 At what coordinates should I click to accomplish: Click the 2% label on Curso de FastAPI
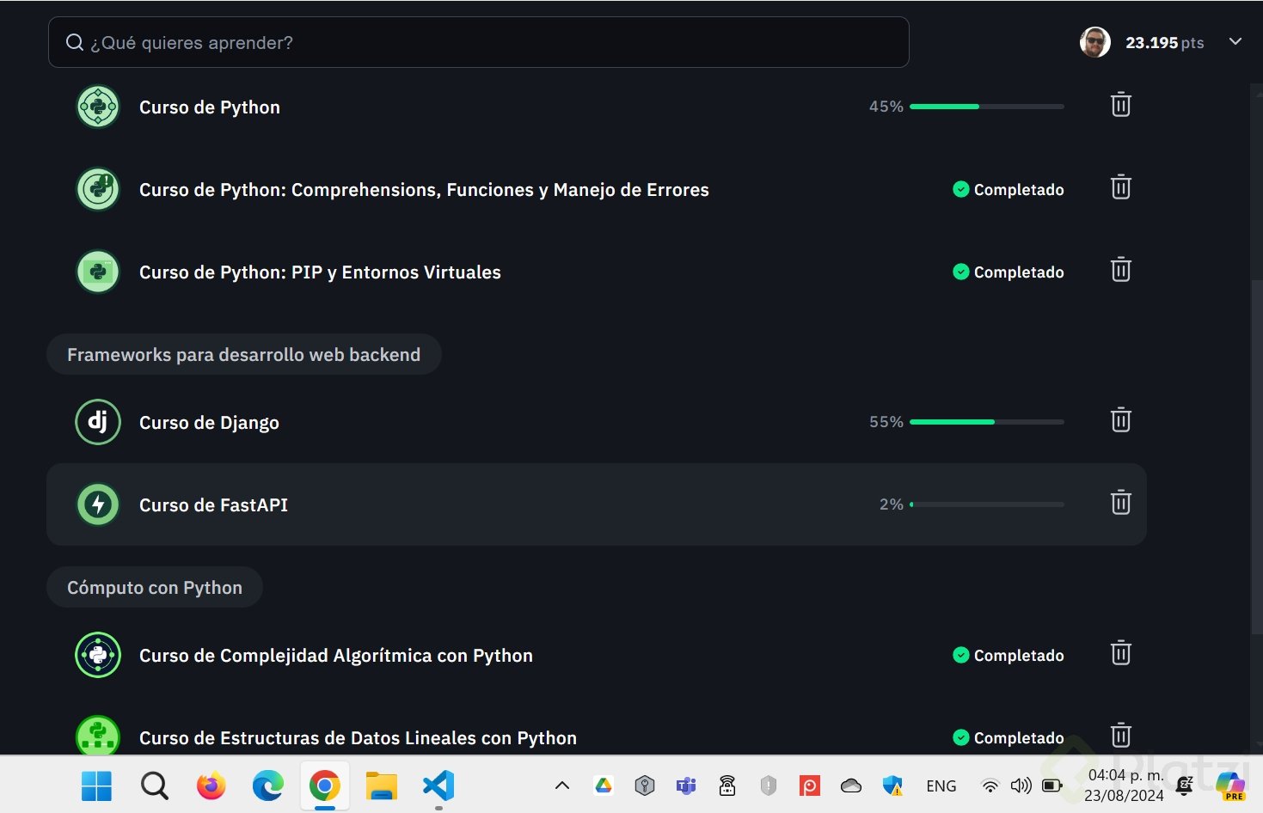[892, 504]
